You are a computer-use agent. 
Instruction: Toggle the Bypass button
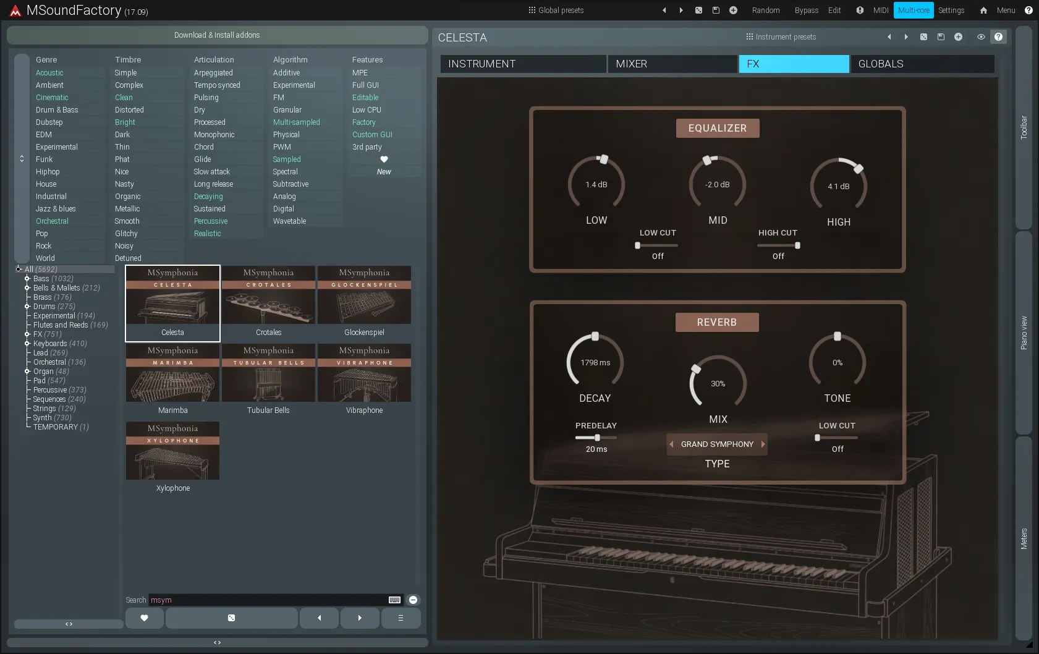806,11
